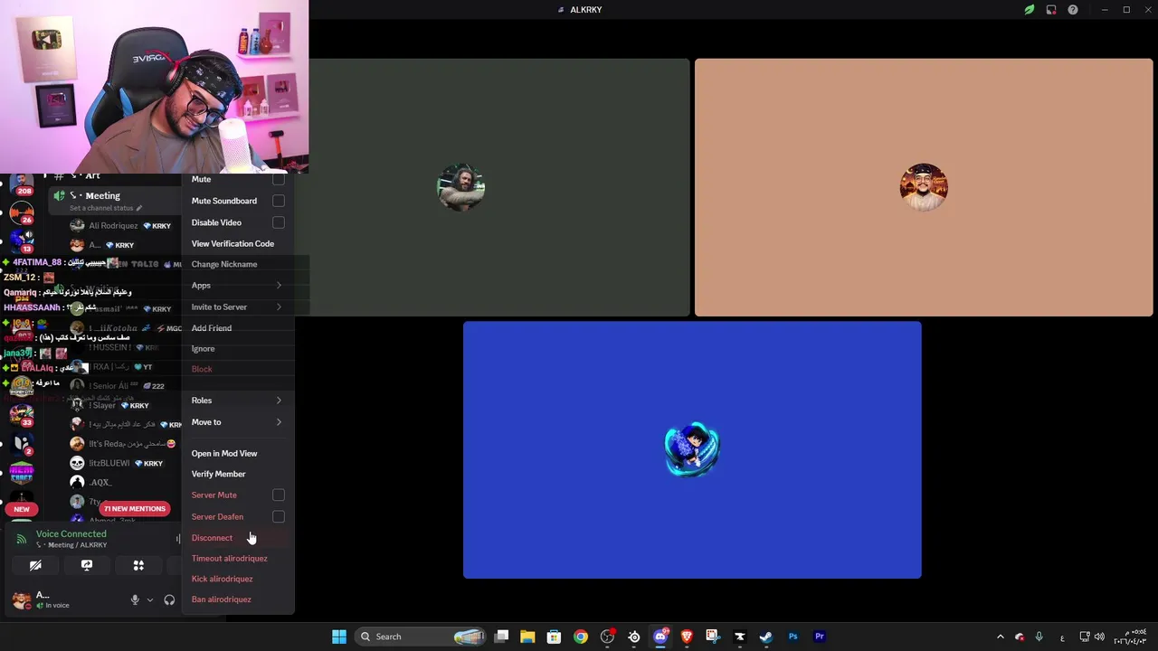
Task: Open the server icon with badge 13
Action: pos(22,242)
